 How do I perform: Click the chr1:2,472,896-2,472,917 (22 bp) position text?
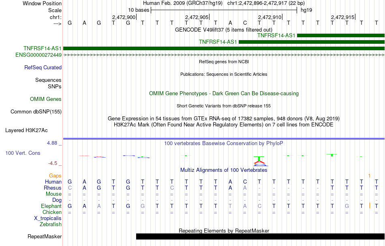point(266,3)
